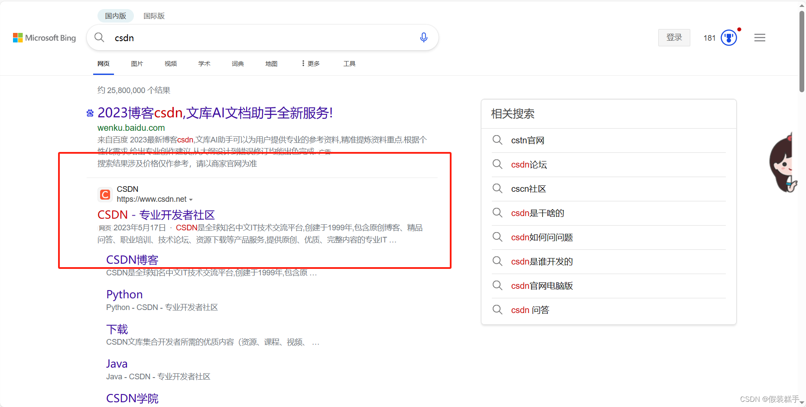The height and width of the screenshot is (407, 806).
Task: Click the search icon beside csdn是干啥的
Action: coord(497,213)
